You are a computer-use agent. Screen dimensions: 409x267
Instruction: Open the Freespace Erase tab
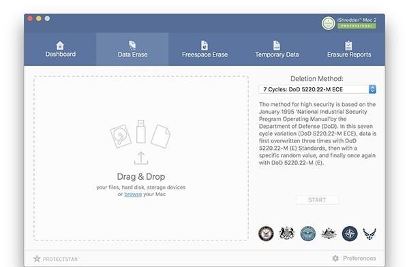click(x=204, y=49)
